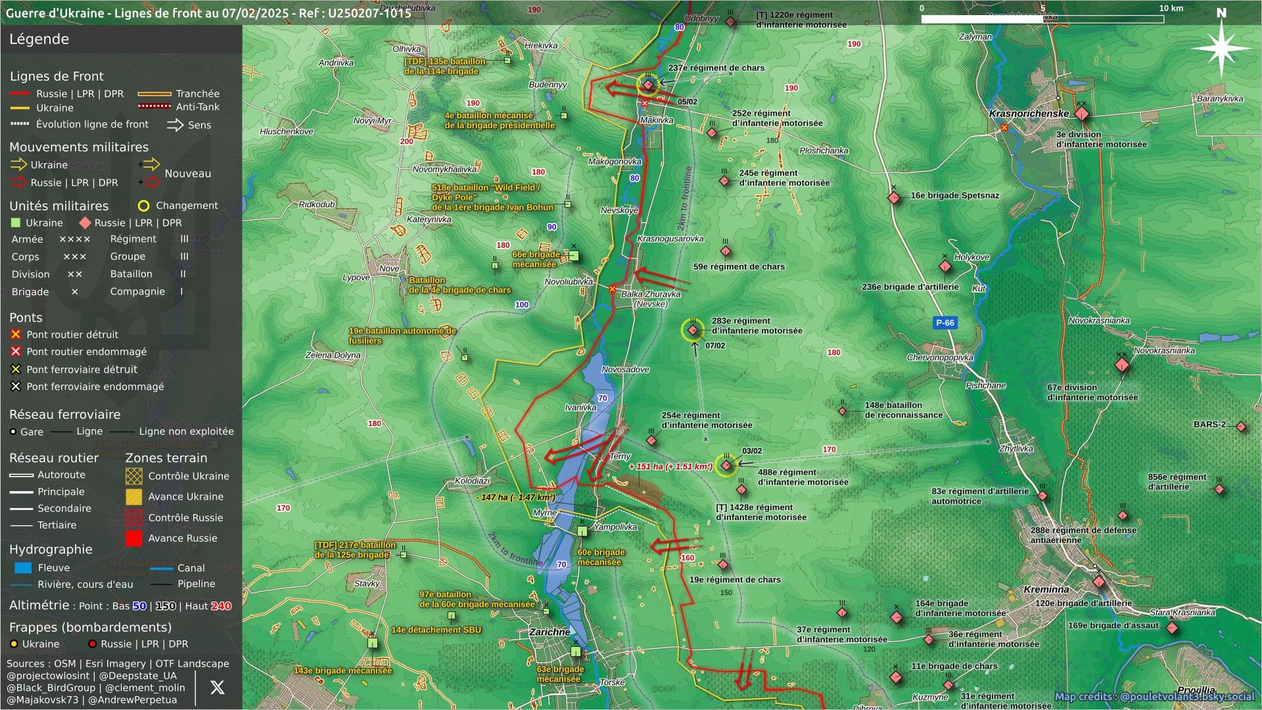The width and height of the screenshot is (1262, 710).
Task: Click the 'Légende' heading
Action: (39, 39)
